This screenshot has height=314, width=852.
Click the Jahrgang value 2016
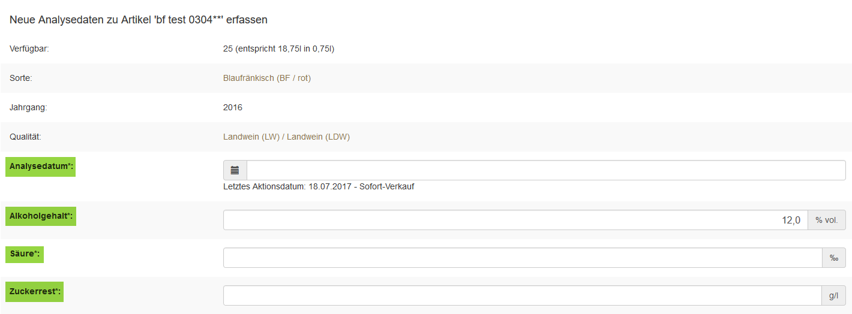coord(233,107)
